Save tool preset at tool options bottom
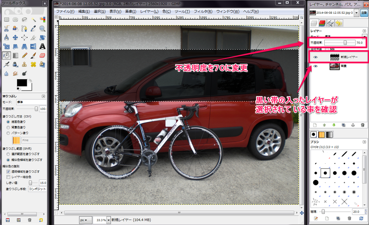This screenshot has height=225, width=369. 7,220
